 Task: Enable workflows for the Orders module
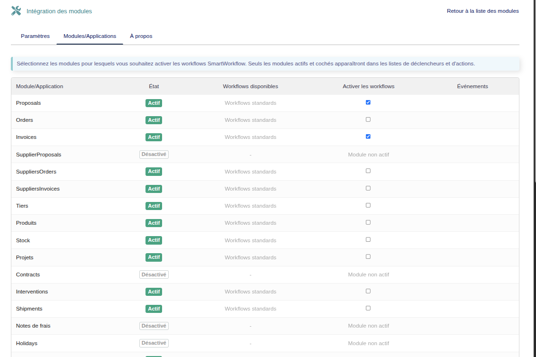coord(368,119)
